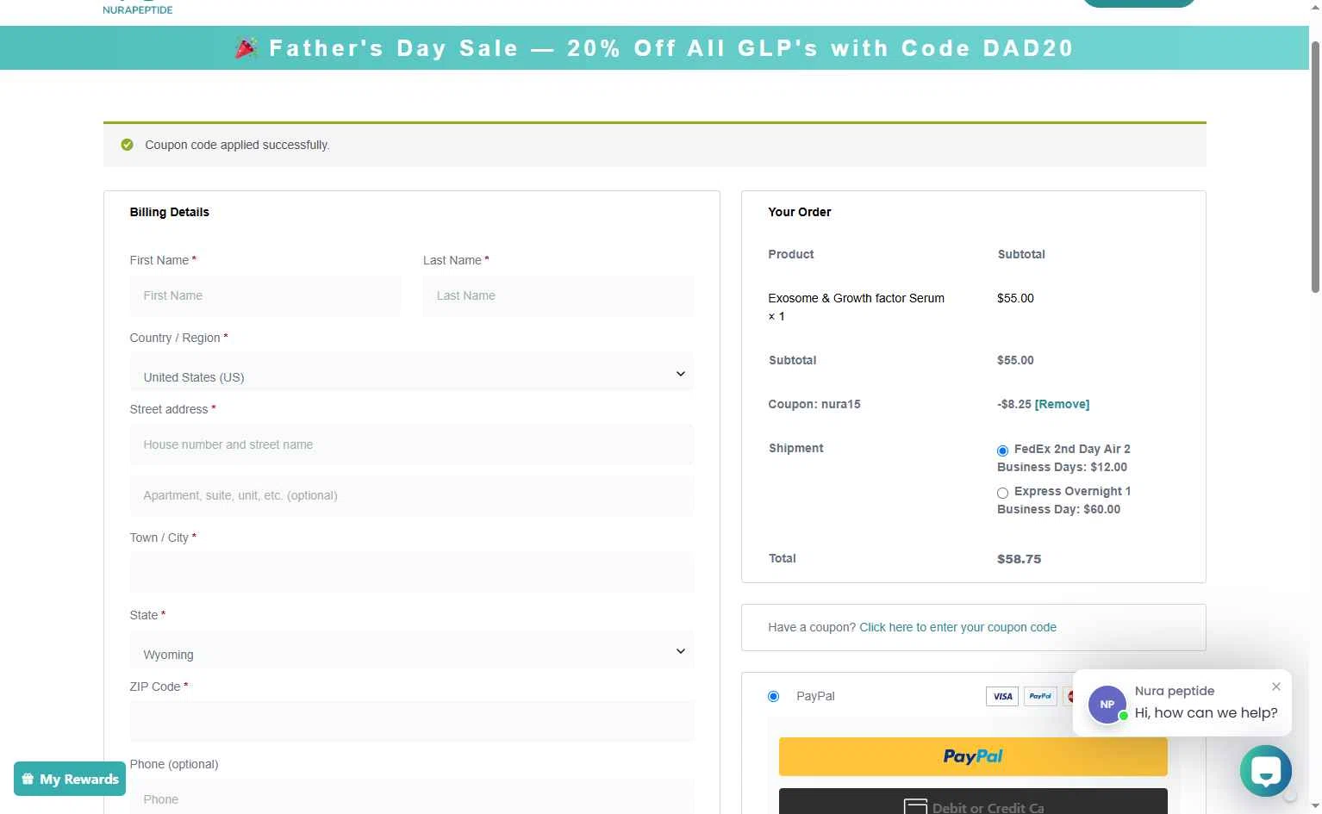Click the Visa card icon
This screenshot has height=814, width=1322.
(1002, 696)
